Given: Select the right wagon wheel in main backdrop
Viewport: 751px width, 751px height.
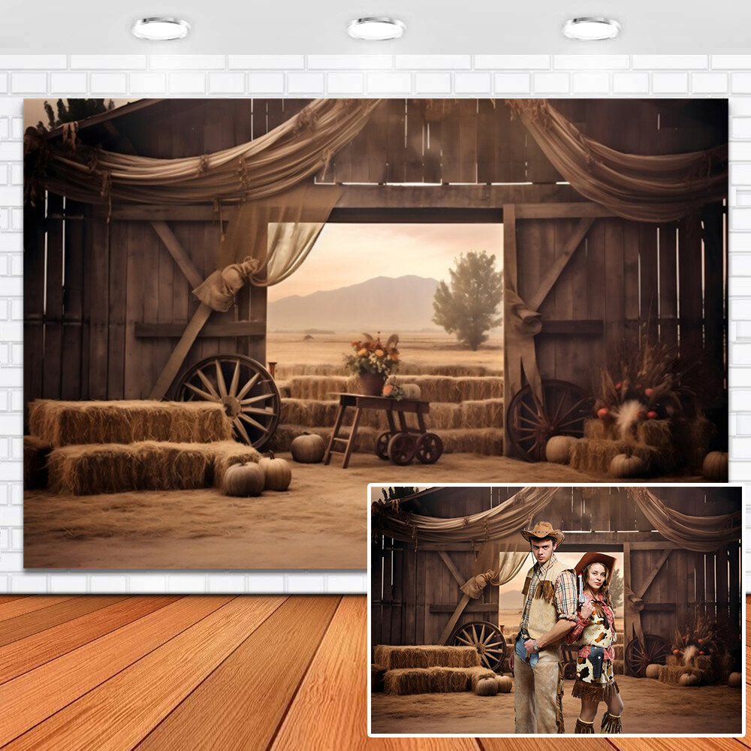Looking at the screenshot, I should (546, 418).
